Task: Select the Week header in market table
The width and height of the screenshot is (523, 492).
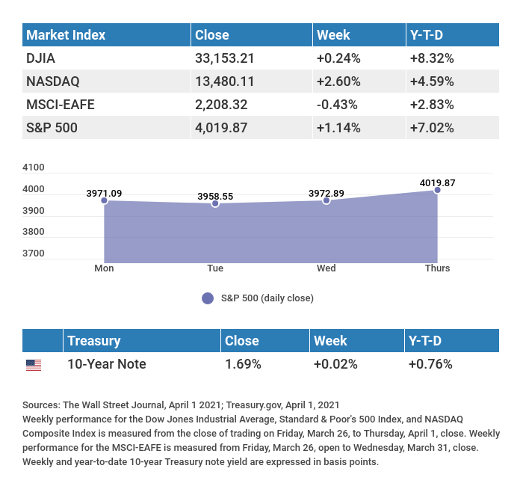Action: (333, 35)
